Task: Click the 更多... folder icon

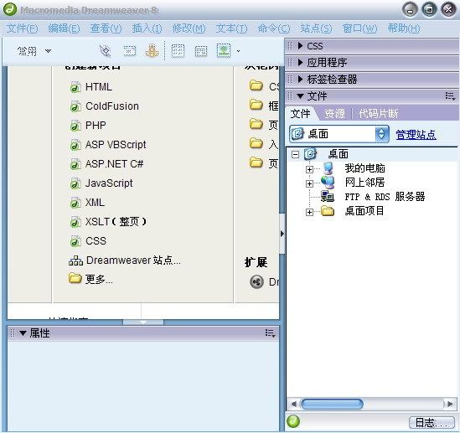Action: tap(75, 278)
